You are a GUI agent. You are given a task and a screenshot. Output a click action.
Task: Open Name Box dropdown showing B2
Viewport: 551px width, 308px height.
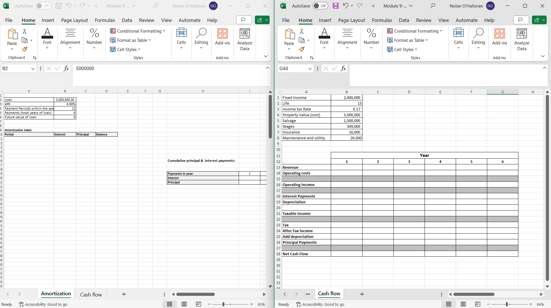[33, 69]
